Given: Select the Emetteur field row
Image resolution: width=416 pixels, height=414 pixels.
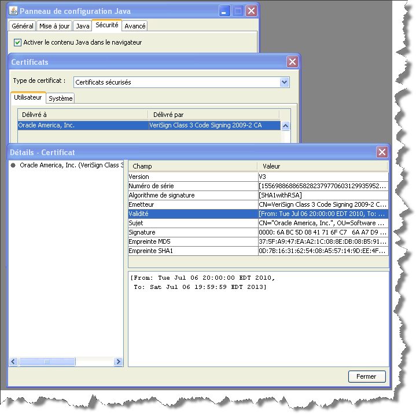Looking at the screenshot, I should point(258,205).
